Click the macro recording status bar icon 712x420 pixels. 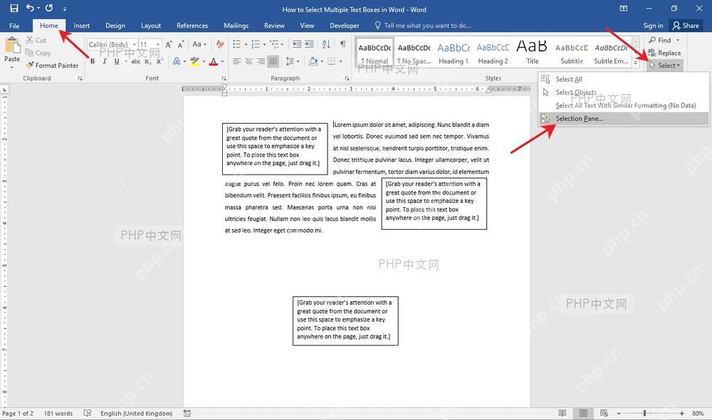tap(187, 413)
